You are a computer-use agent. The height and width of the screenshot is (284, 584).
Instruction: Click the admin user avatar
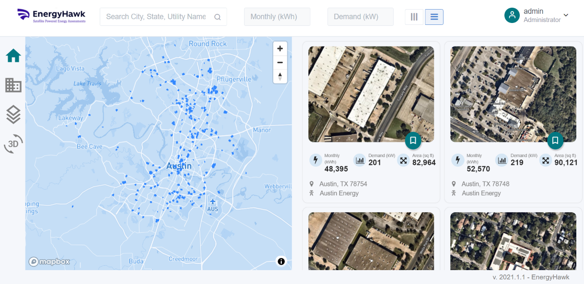(x=512, y=15)
